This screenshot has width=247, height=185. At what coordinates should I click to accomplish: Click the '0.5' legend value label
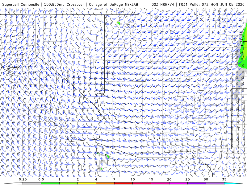coord(41,179)
